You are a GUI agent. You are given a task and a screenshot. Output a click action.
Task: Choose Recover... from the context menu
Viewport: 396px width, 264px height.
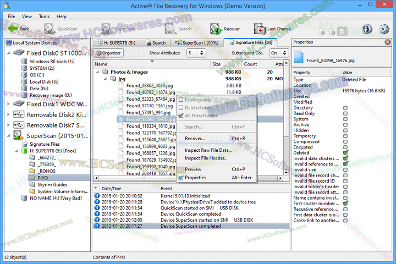(195, 139)
